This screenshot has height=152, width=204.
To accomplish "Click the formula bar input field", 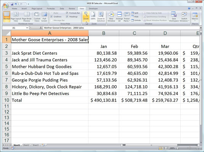I will (121, 28).
